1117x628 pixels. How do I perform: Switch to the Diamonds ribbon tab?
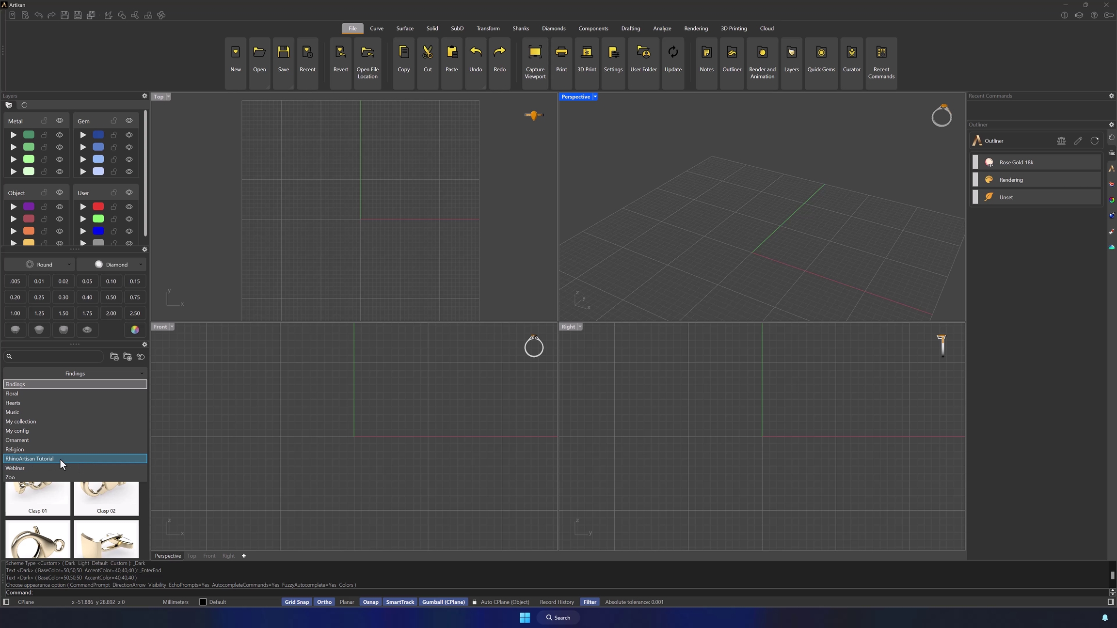pos(553,29)
